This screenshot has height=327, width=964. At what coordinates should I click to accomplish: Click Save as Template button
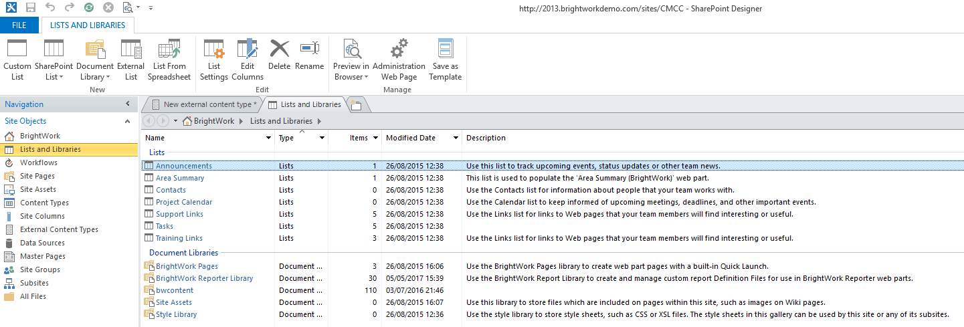coord(446,60)
